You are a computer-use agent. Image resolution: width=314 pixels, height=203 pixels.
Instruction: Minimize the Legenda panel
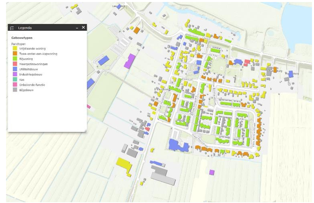77,28
